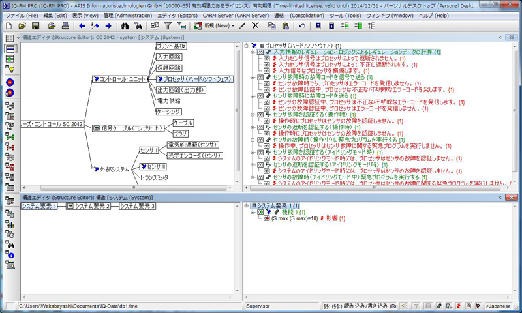522x313 pixels.
Task: Open search with the binoculars icon
Action: click(x=125, y=26)
